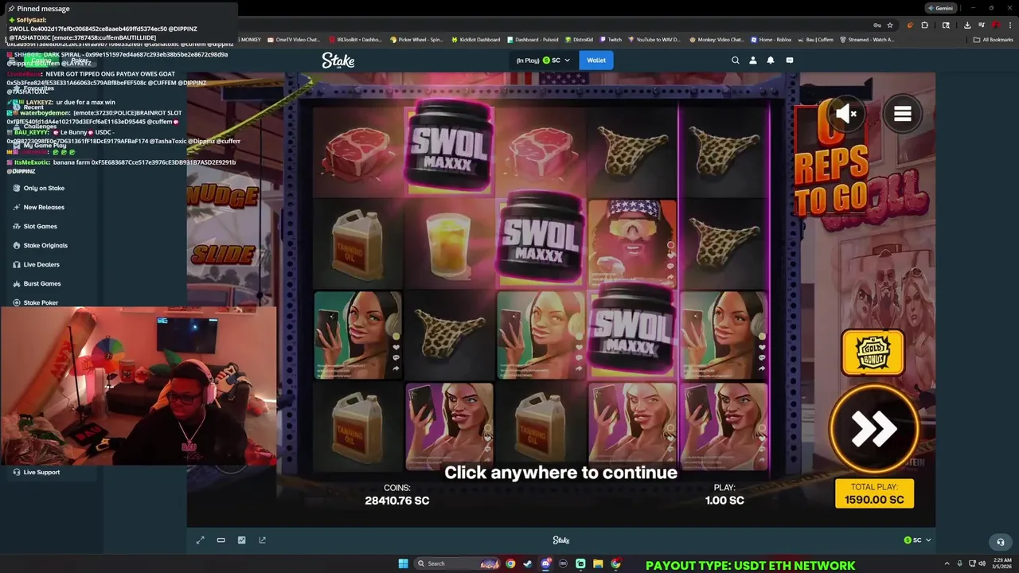
Task: Open the Stake chat panel icon
Action: [789, 60]
